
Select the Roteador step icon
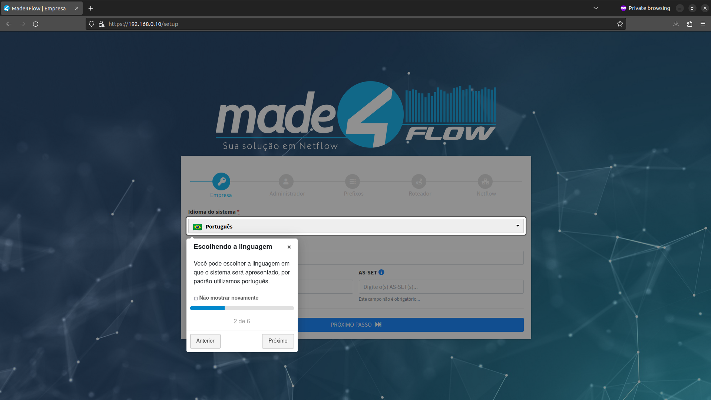tap(419, 181)
